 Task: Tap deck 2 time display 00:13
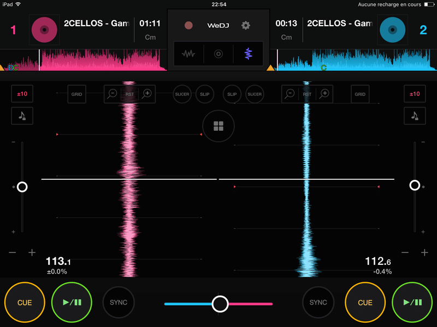click(x=286, y=23)
